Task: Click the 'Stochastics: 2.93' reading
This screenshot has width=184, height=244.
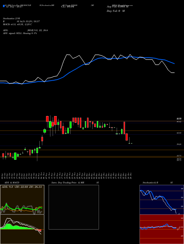Action: point(11,18)
